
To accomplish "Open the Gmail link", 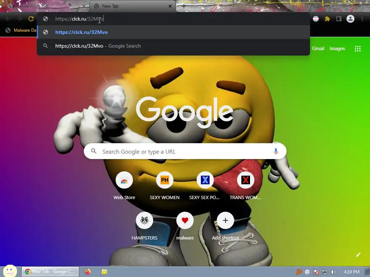I will point(318,49).
